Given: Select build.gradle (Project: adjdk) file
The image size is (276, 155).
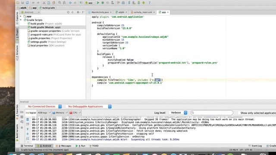Looking at the screenshot, I should coord(45,24).
